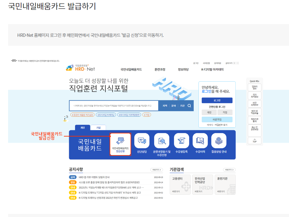The width and height of the screenshot is (289, 217).
Task: Open the 훈련기관 card
Action: pos(225,184)
